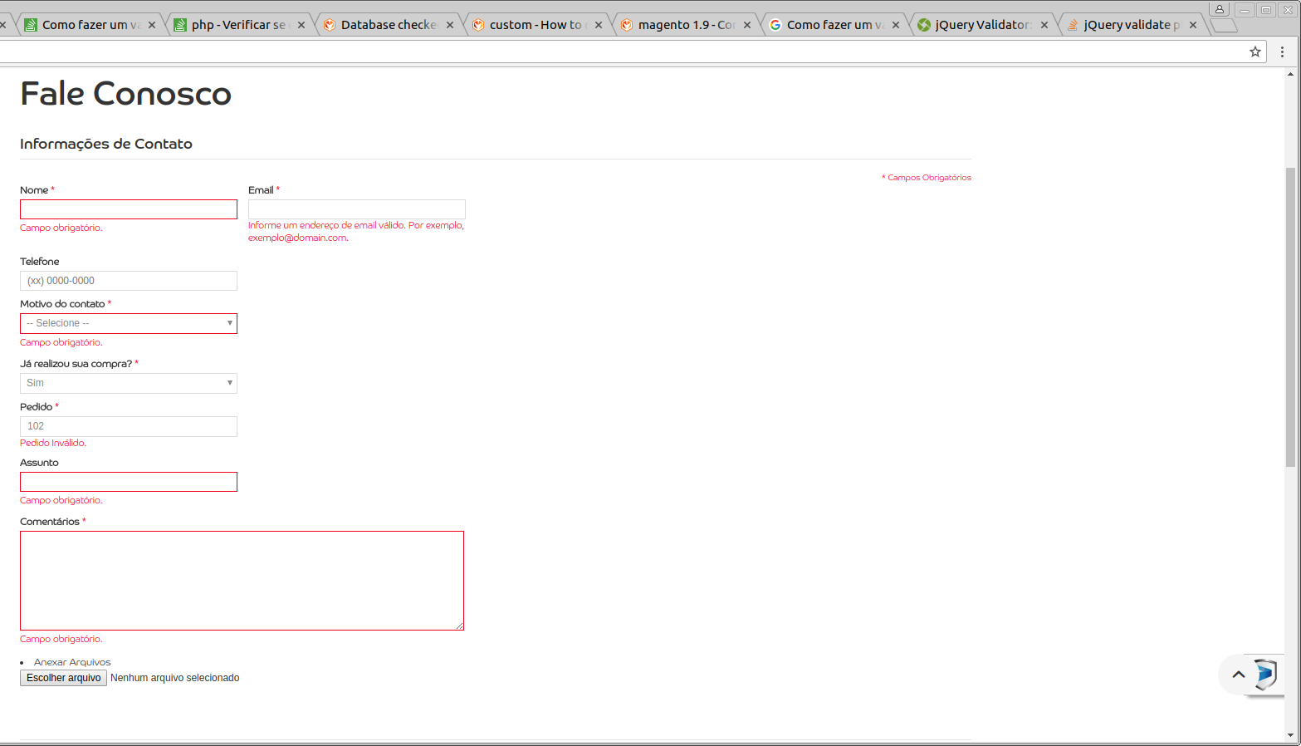Click the 'Campo obrigatório.' message under Comentários
1301x746 pixels.
(x=61, y=639)
